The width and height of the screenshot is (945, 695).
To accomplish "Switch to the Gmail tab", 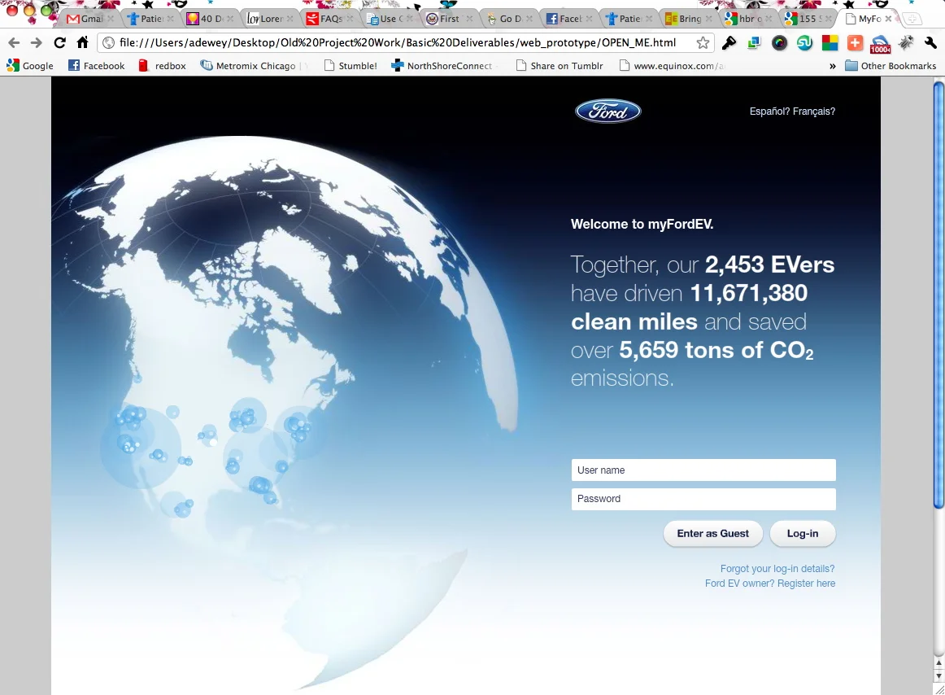I will coord(85,19).
